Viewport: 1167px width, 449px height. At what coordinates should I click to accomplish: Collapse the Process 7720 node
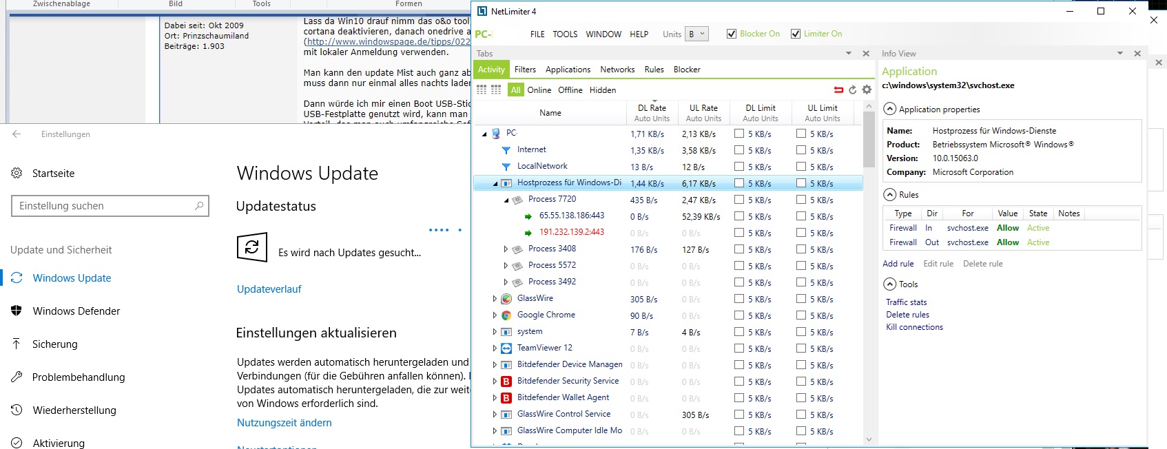[506, 200]
